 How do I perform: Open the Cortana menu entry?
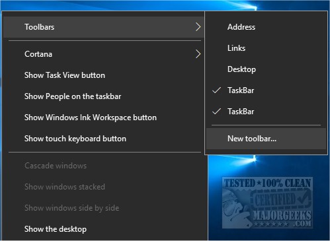coord(104,54)
